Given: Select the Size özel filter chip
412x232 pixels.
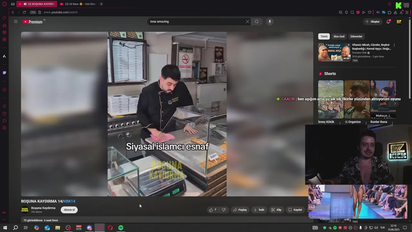Looking at the screenshot, I should point(339,36).
